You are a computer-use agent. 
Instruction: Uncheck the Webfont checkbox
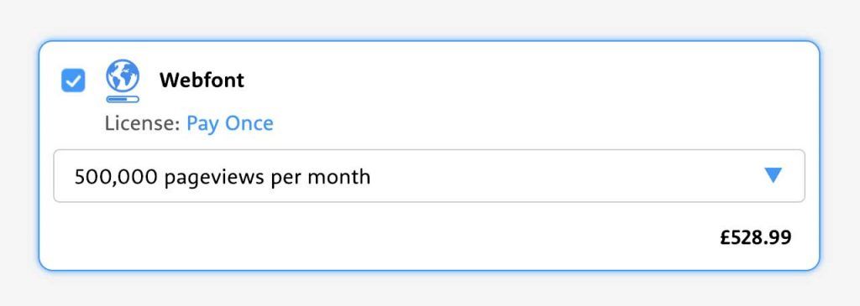tap(73, 80)
